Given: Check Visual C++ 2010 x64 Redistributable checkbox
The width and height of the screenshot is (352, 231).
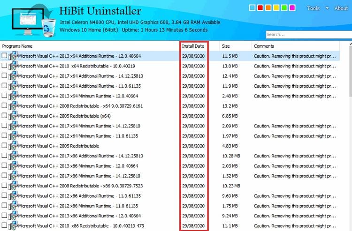Looking at the screenshot, I should (4, 66).
